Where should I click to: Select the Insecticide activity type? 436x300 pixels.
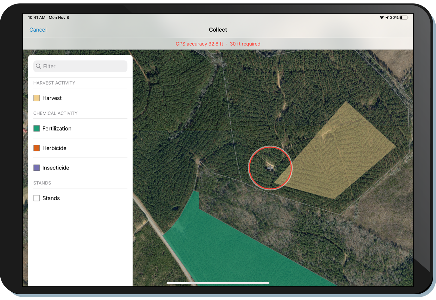pyautogui.click(x=80, y=168)
